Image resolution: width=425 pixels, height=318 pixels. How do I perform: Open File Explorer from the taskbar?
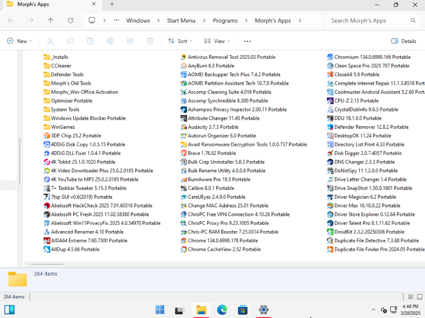pos(201,310)
